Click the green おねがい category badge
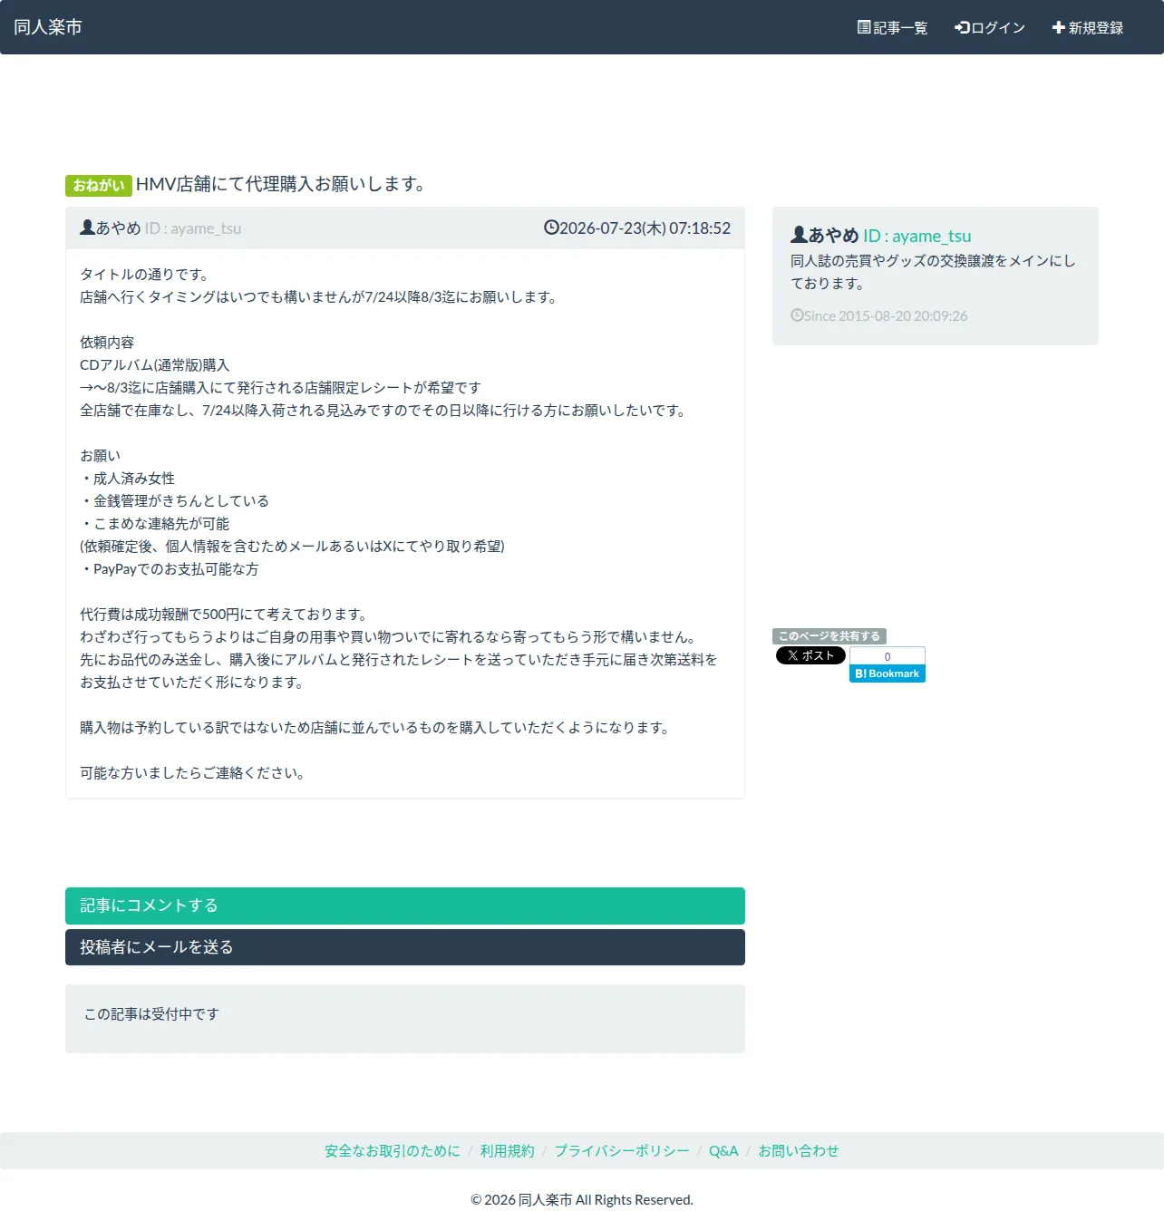 pos(99,185)
